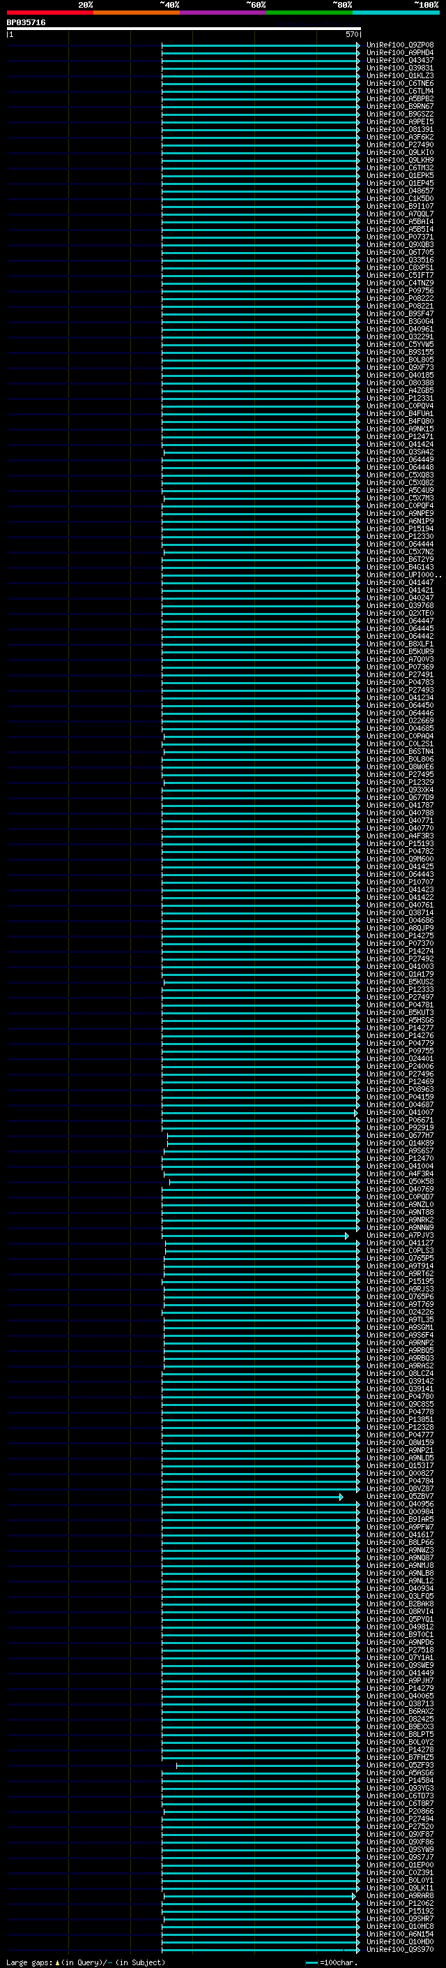Click the alignment bar for UniRef100_A7PJV3
Image resolution: width=446 pixels, height=1968 pixels.
(x=255, y=1236)
